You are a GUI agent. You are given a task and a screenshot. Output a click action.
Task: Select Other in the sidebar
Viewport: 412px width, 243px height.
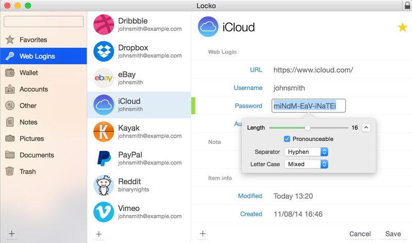pyautogui.click(x=44, y=106)
